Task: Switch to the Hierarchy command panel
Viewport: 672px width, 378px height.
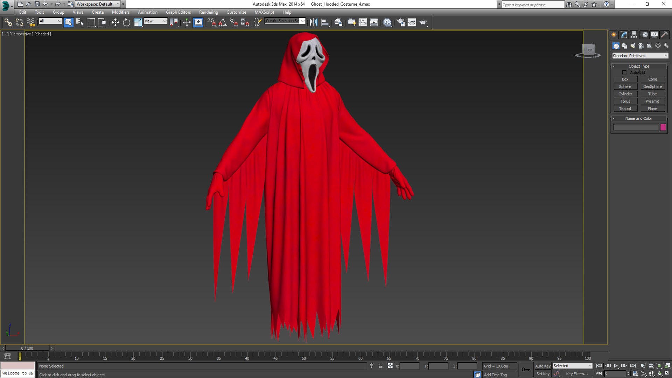Action: click(634, 35)
